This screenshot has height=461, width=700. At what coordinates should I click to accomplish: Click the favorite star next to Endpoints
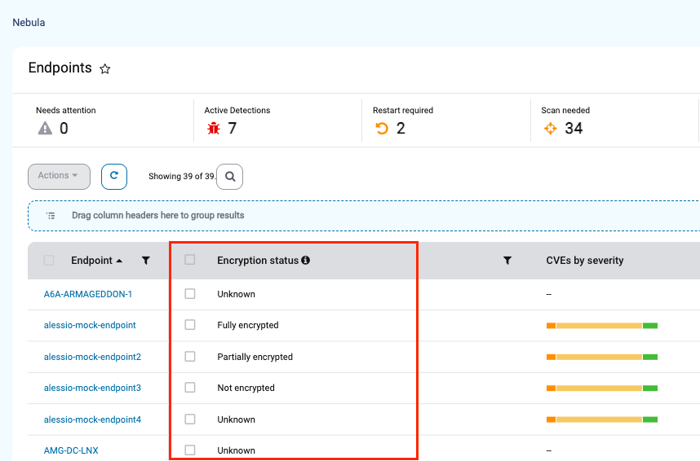click(x=105, y=68)
